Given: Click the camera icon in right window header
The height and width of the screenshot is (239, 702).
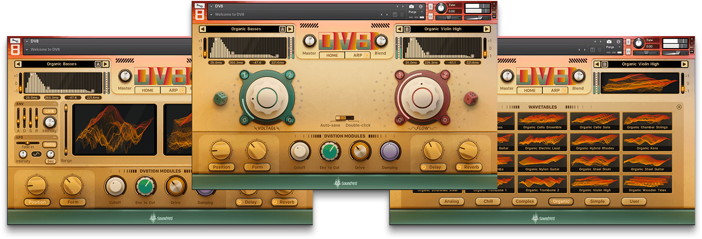Looking at the screenshot, I should click(609, 42).
